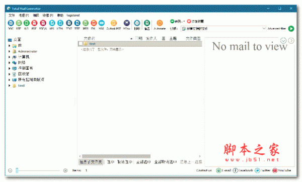This screenshot has height=182, width=302.
Task: Adjust the zoom slider handle
Action: 17,170
